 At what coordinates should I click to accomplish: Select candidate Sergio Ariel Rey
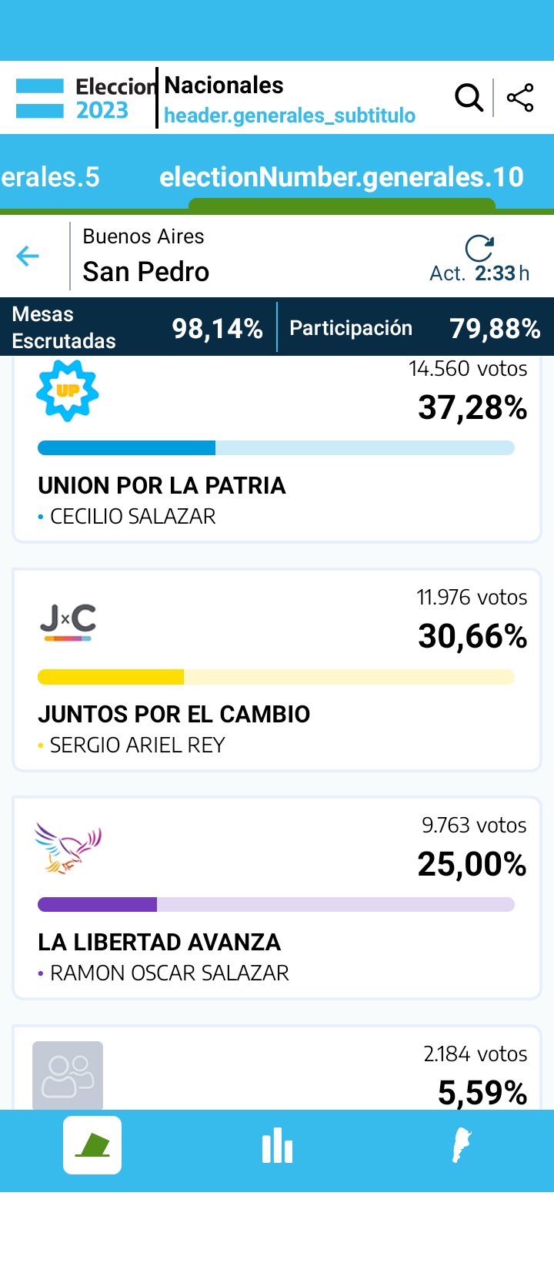[137, 745]
